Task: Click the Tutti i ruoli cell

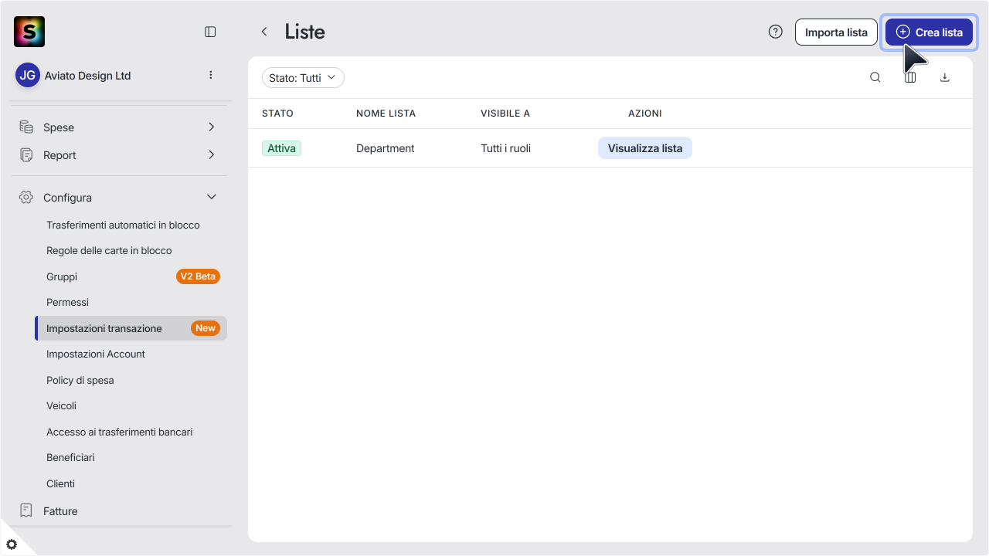Action: (x=505, y=148)
